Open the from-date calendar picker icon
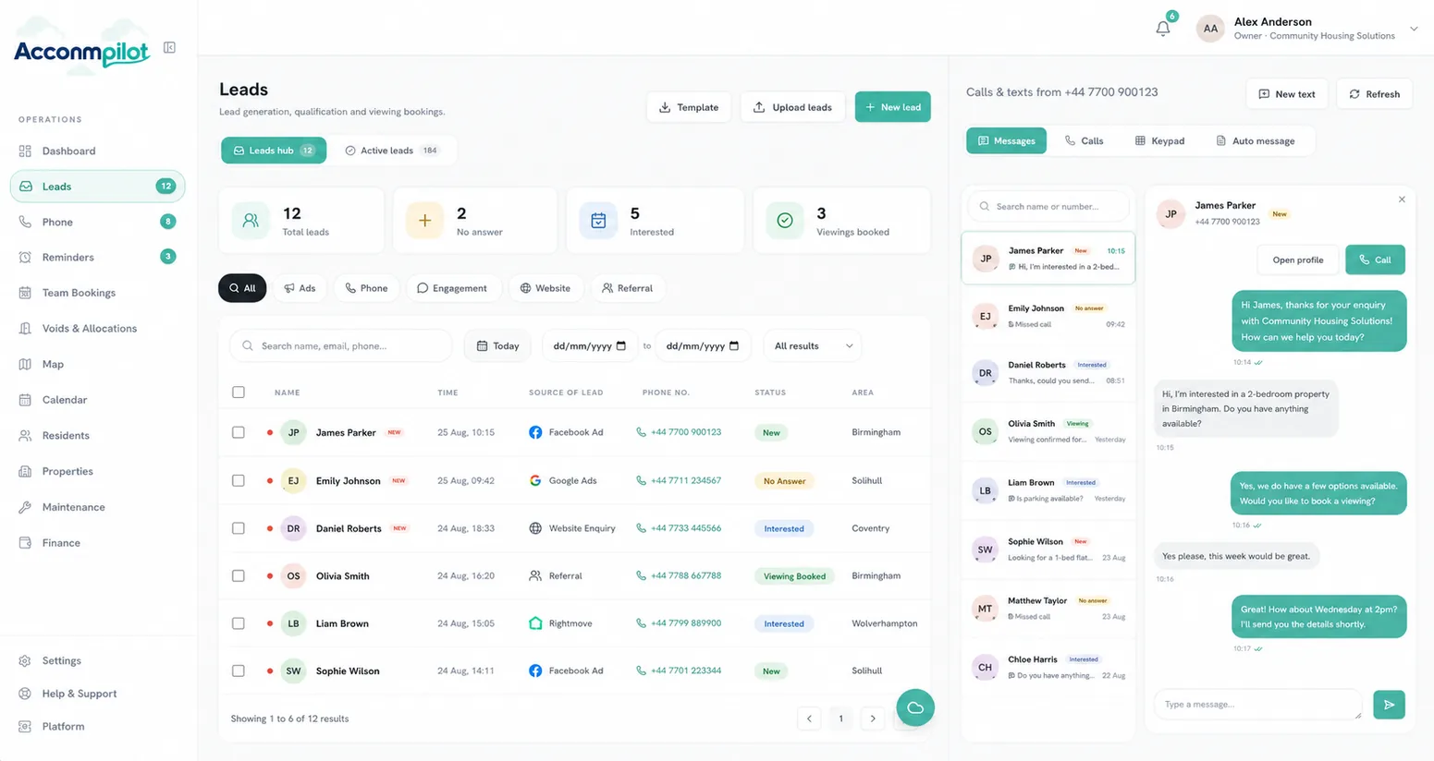 click(621, 345)
